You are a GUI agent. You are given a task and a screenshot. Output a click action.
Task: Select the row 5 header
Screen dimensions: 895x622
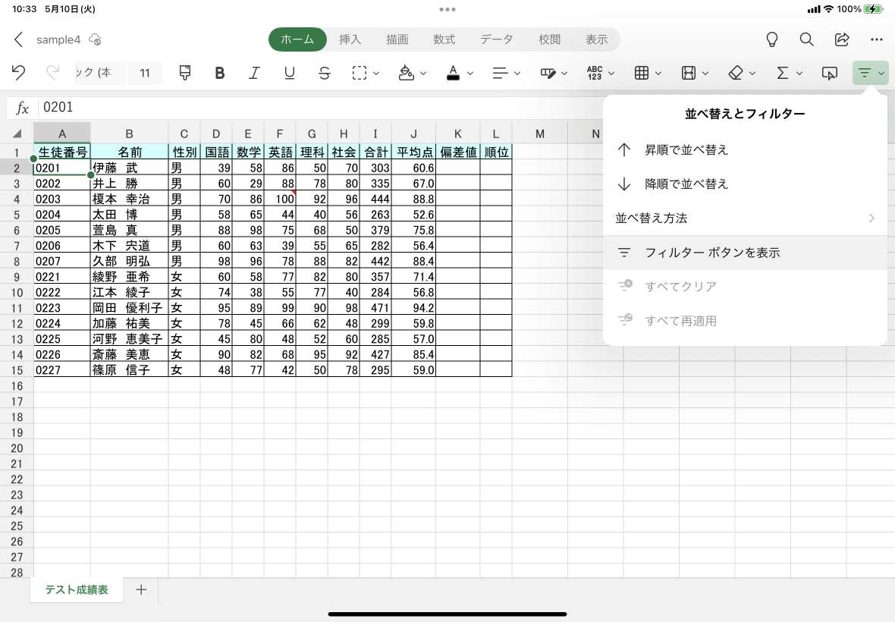click(17, 215)
